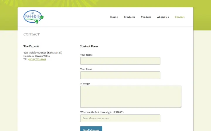Navigate to About Us
The height and width of the screenshot is (131, 211).
click(163, 17)
